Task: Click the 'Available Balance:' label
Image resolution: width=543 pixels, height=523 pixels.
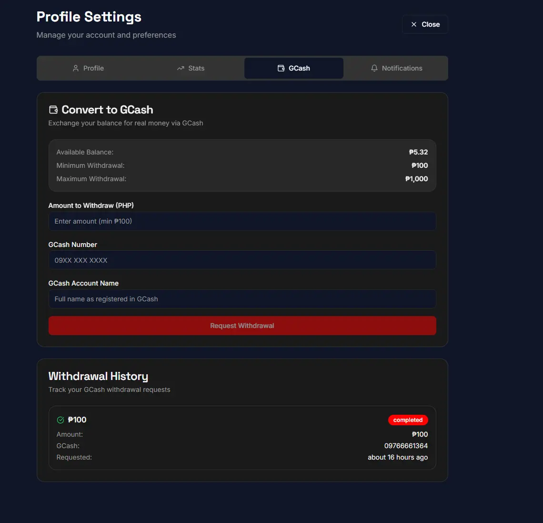Action: pos(85,152)
